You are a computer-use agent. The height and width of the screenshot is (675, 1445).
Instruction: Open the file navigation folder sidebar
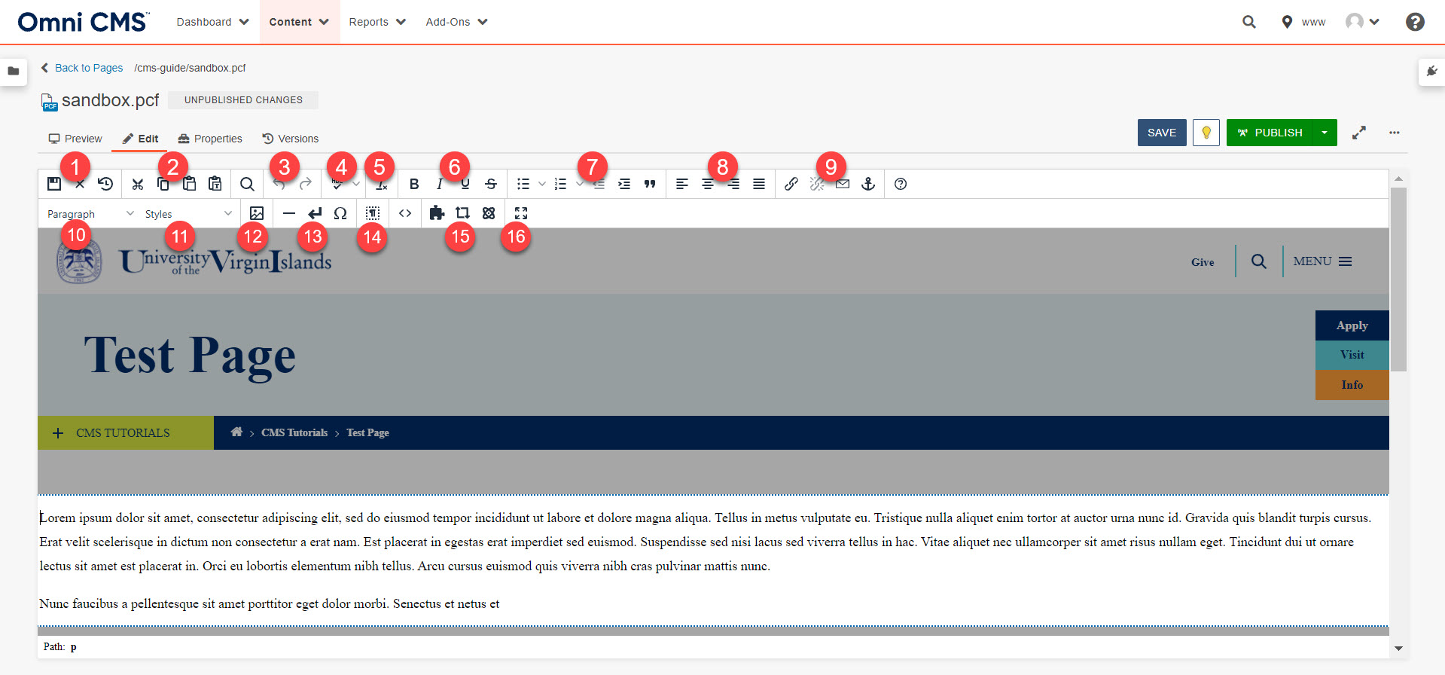click(x=14, y=72)
